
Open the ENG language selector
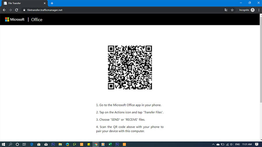tap(237, 144)
